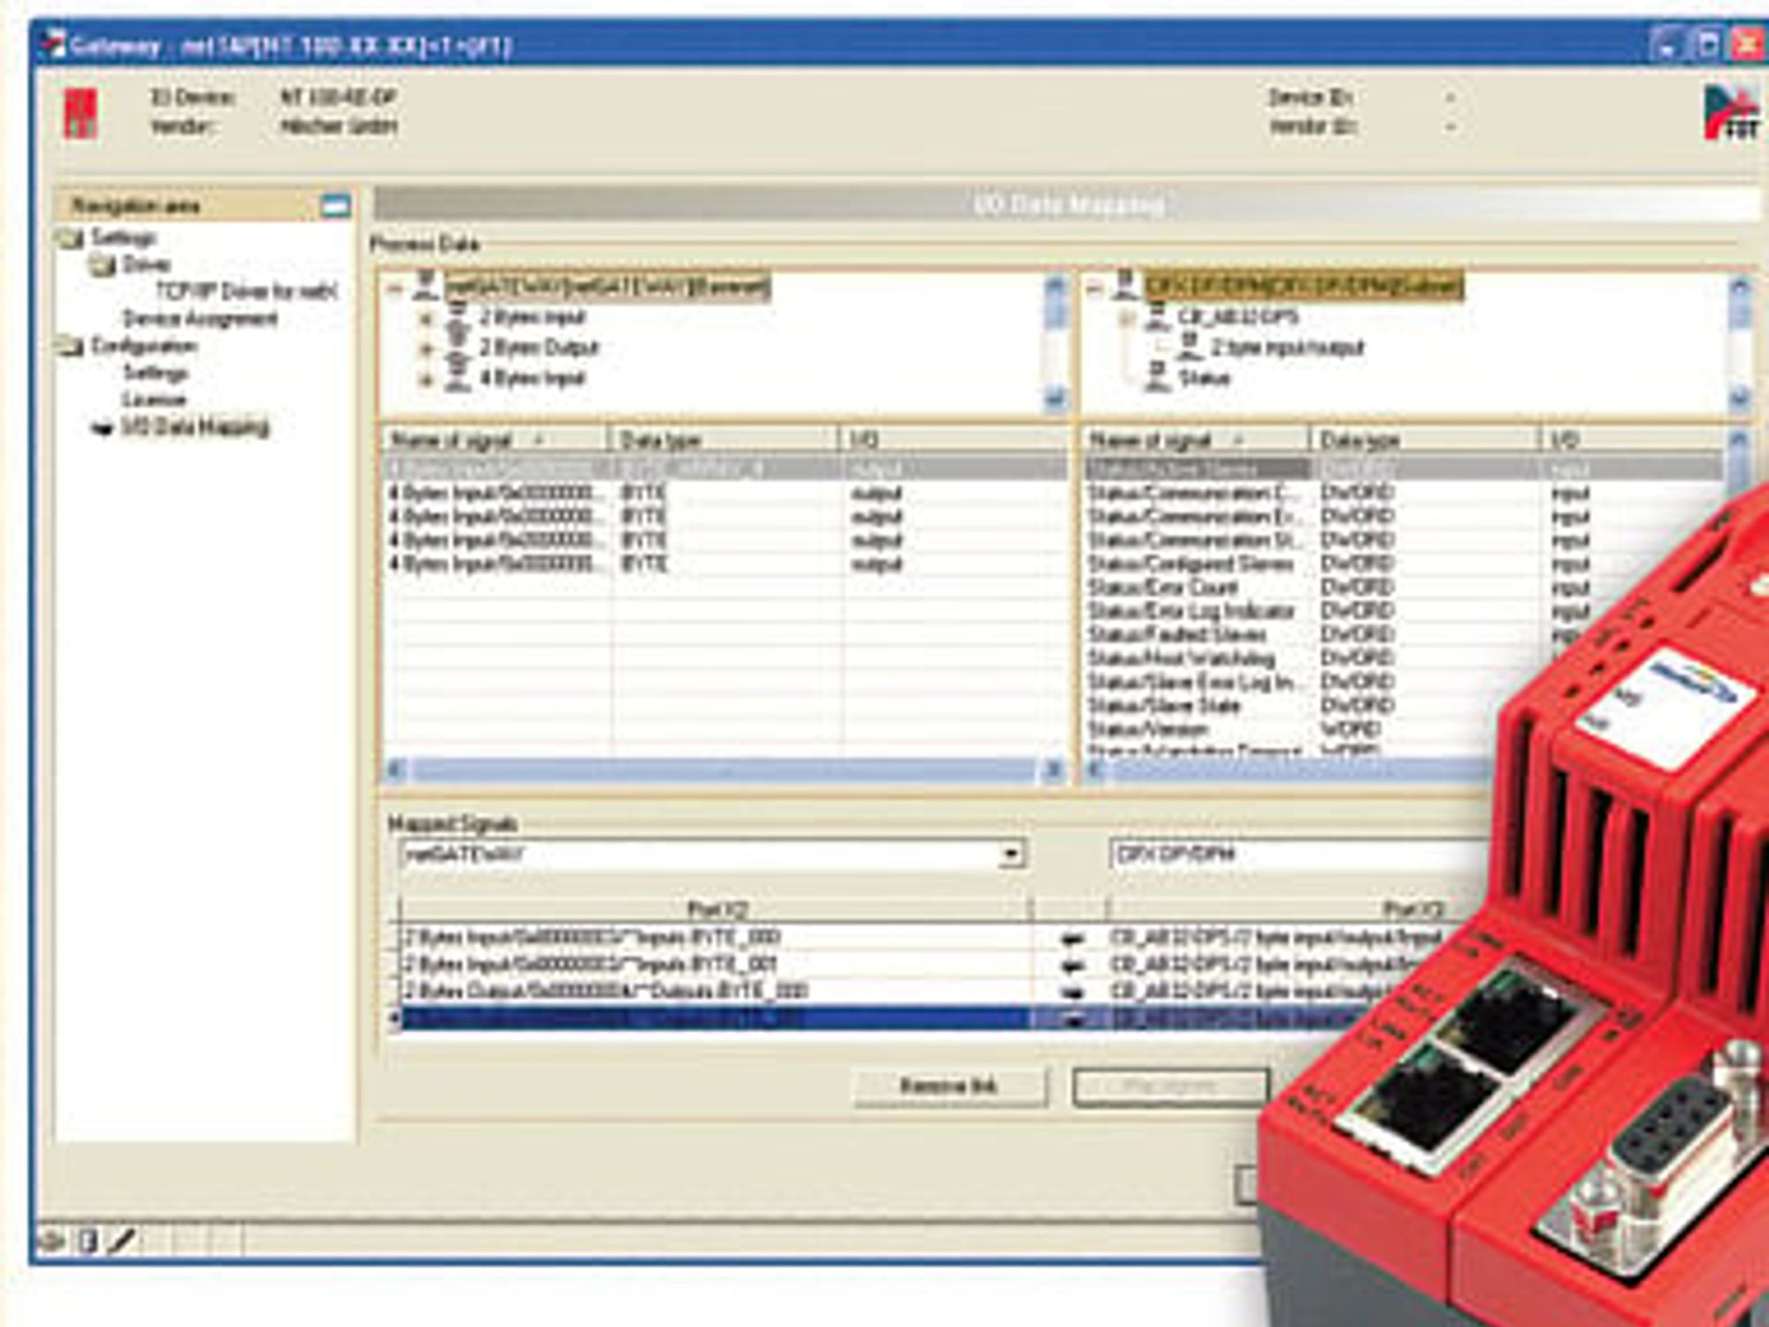Collapse the CB_AB32-DPS node
The height and width of the screenshot is (1327, 1769).
(x=1126, y=318)
